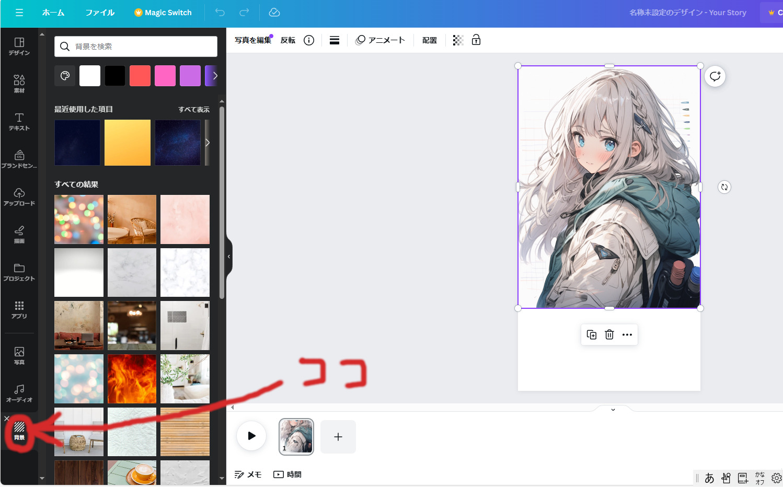Click the rotate handle beside the image
This screenshot has height=487, width=783.
[724, 187]
